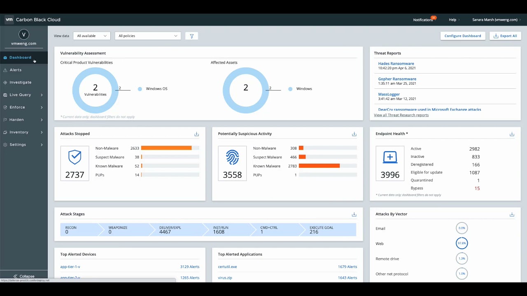Open certutil.exe application link

click(x=227, y=267)
